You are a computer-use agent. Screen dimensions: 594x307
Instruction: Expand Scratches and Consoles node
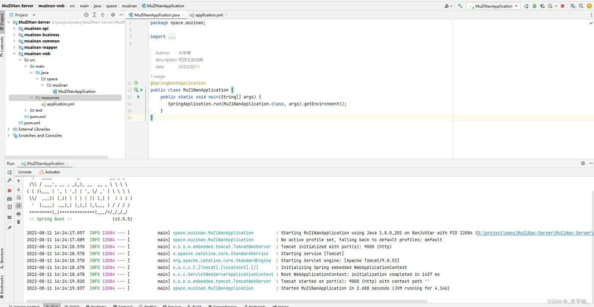point(8,136)
